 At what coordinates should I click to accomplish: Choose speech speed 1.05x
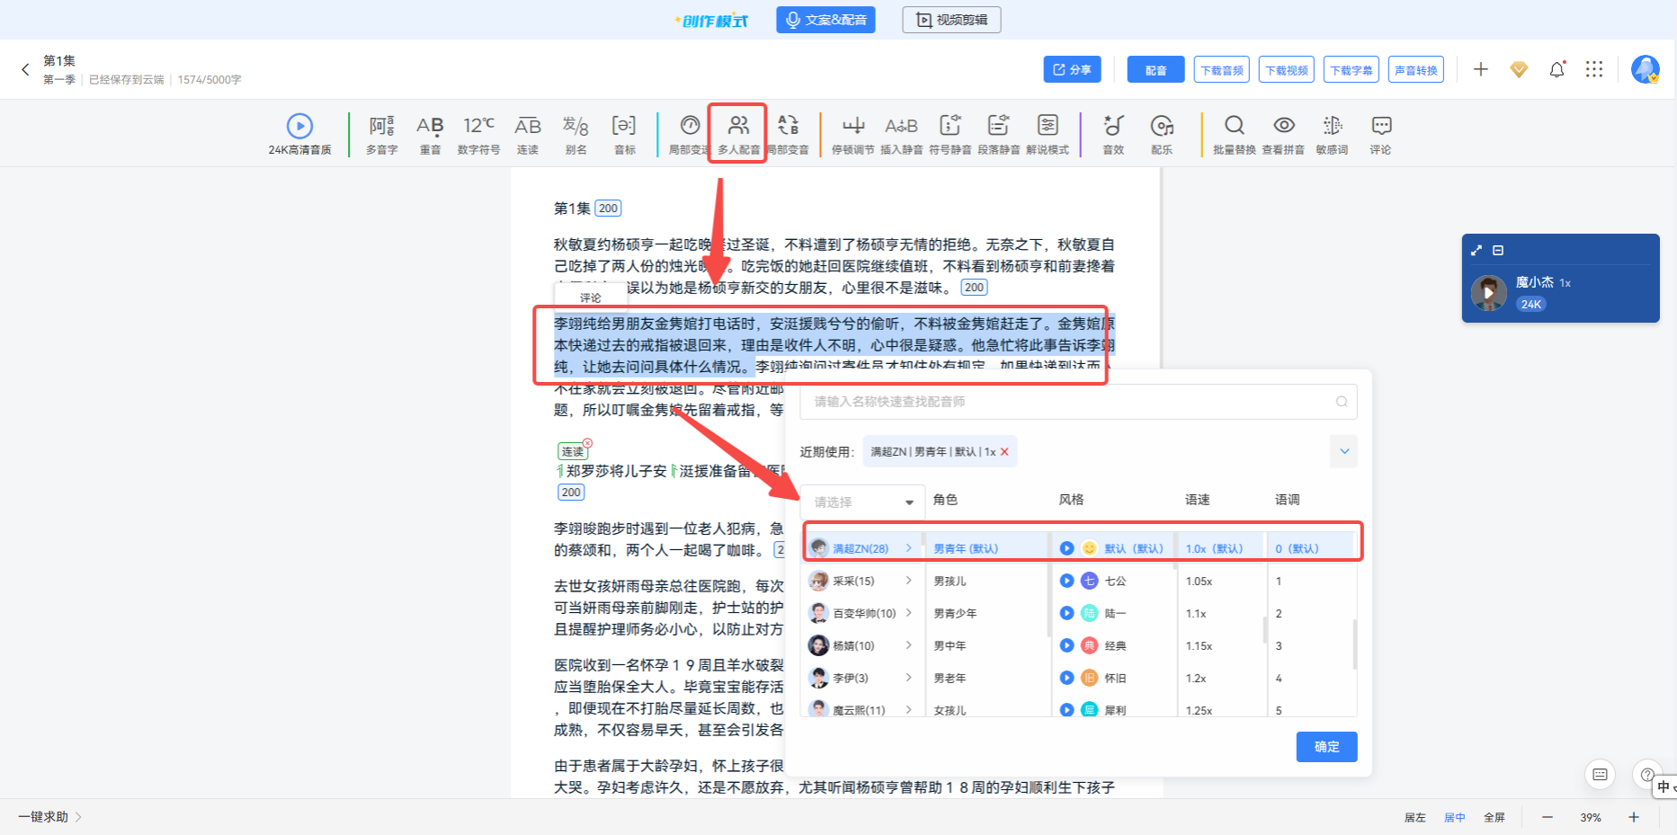1199,582
